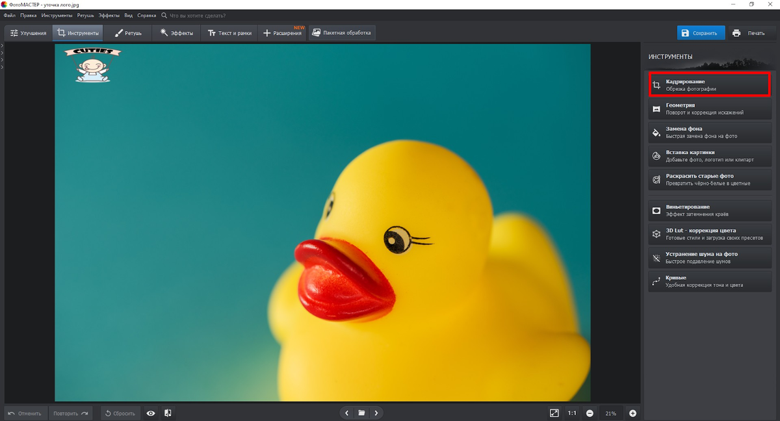Open the Файл menu

(x=9, y=15)
